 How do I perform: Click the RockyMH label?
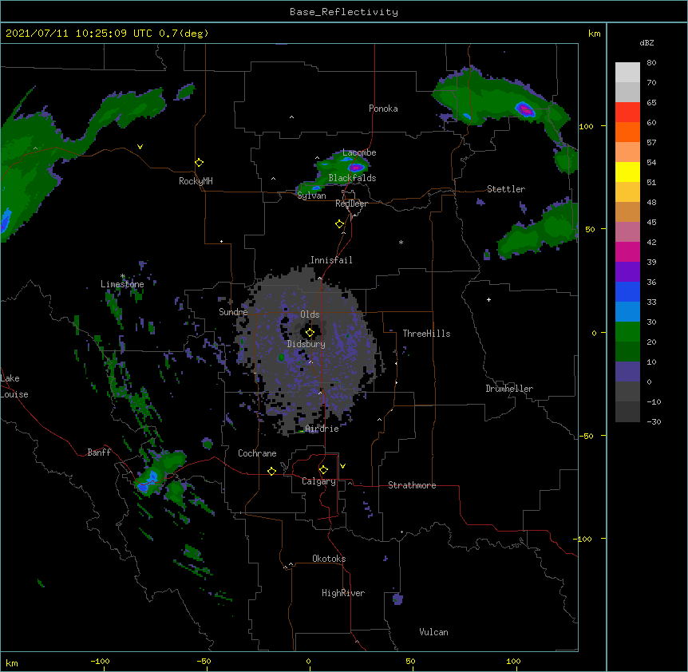pyautogui.click(x=196, y=181)
